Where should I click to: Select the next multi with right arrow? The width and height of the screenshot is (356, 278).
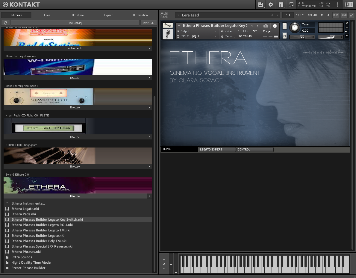pyautogui.click(x=277, y=15)
